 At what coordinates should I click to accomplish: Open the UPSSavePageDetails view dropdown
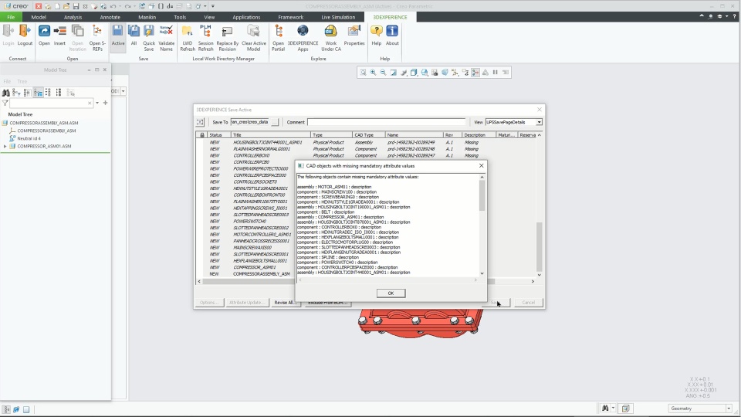pyautogui.click(x=514, y=122)
